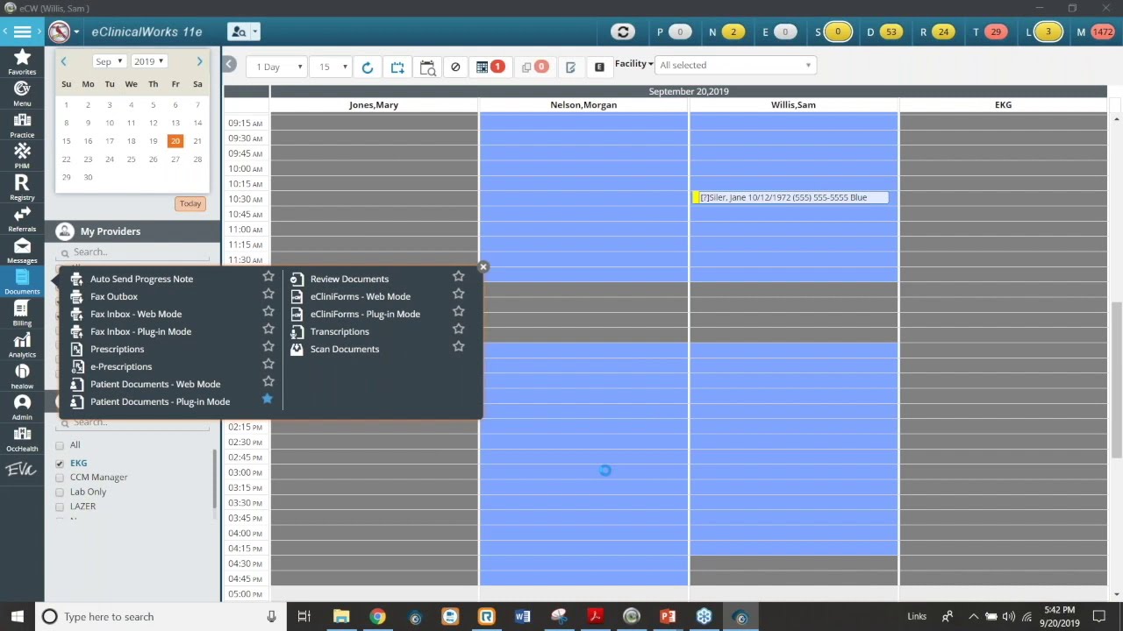Go to the previous calendar month

coord(63,61)
